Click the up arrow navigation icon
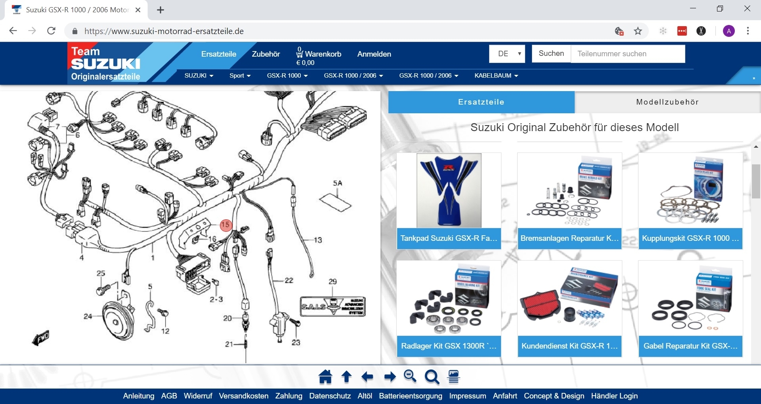 coord(346,377)
